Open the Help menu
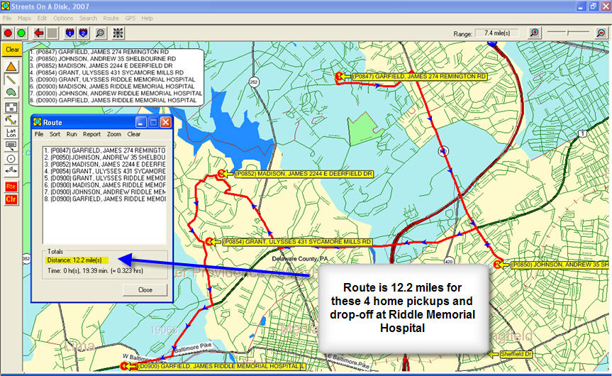Image resolution: width=612 pixels, height=376 pixels. [147, 18]
